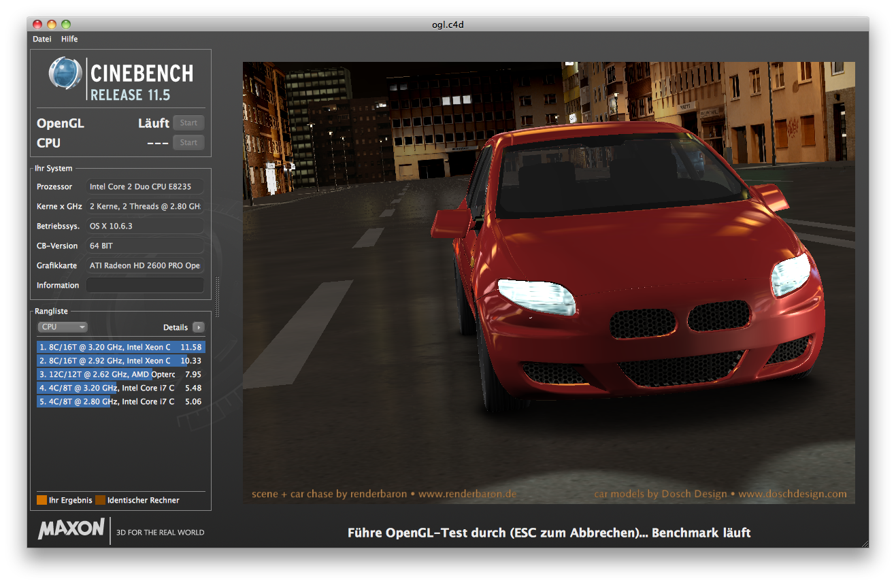Click the green zoom window button
The width and height of the screenshot is (896, 585).
(x=66, y=24)
